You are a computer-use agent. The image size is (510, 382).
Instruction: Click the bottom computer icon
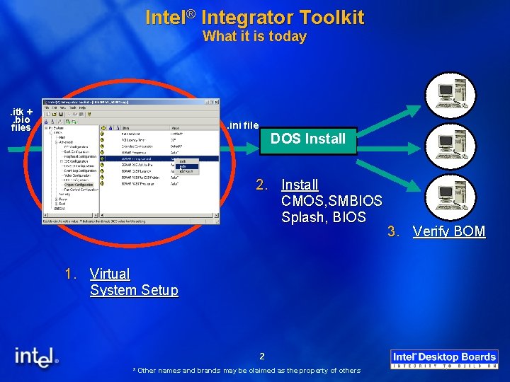[450, 197]
